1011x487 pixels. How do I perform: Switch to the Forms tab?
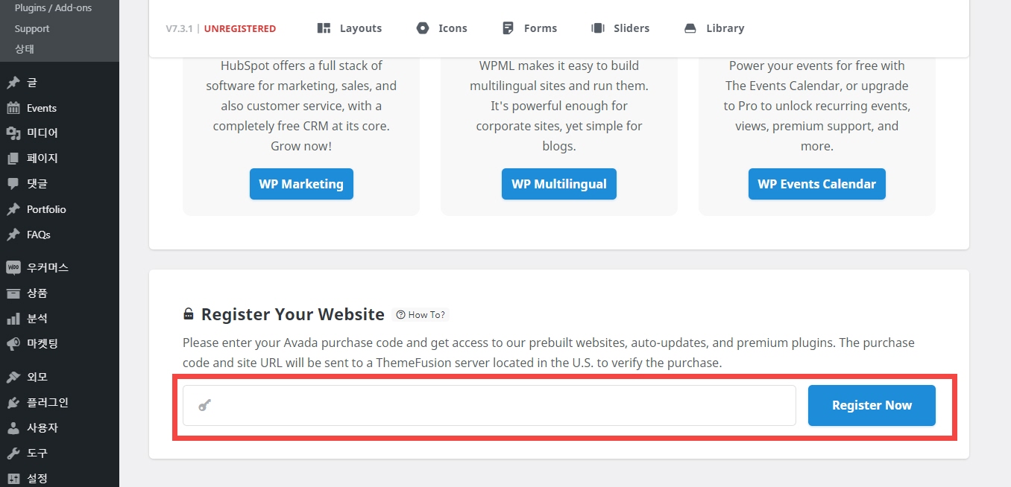[x=529, y=28]
